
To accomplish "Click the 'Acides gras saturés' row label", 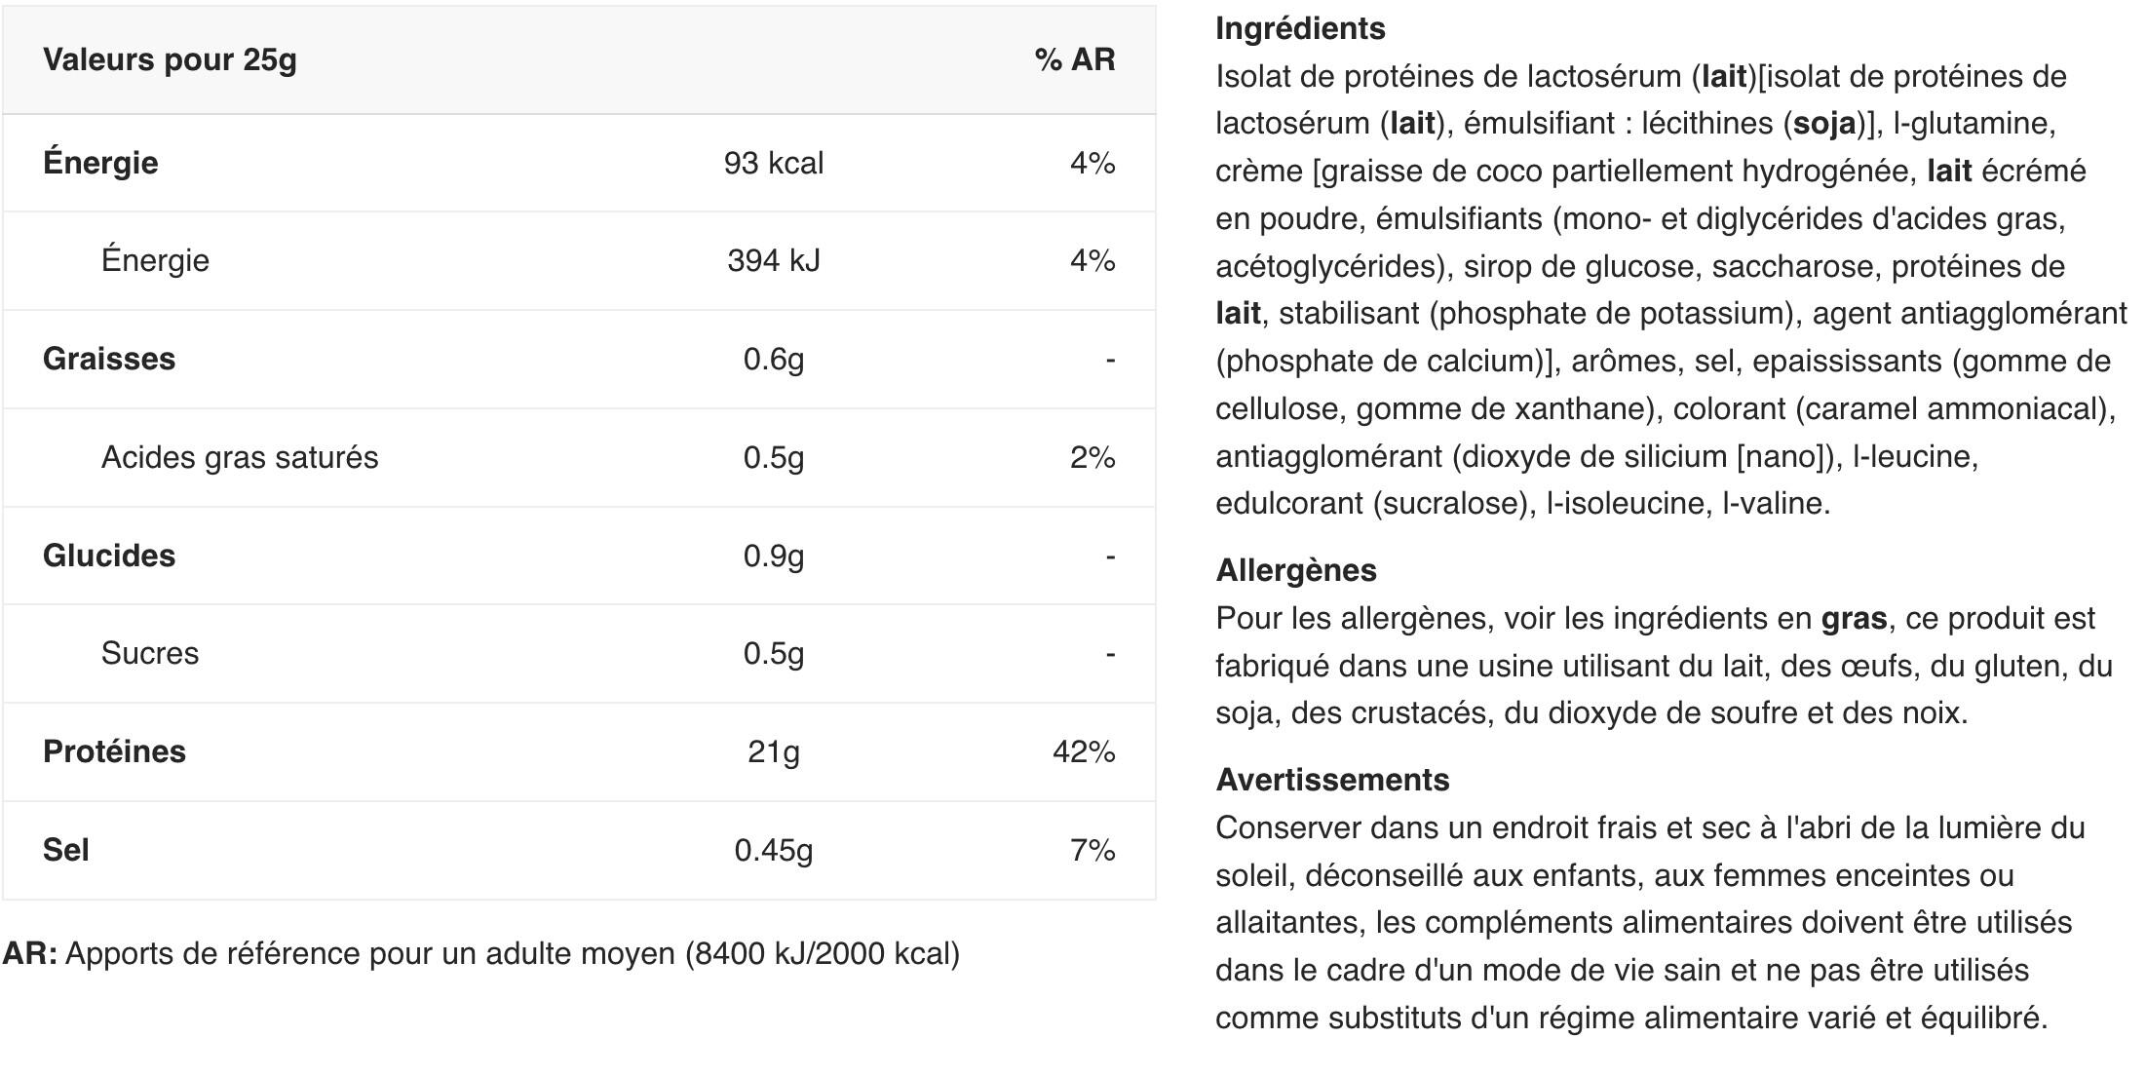I will click(240, 458).
